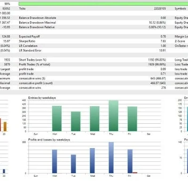Click Thu bar in Entries by weekdays
Screen dimensions: 188x181
pos(114,116)
